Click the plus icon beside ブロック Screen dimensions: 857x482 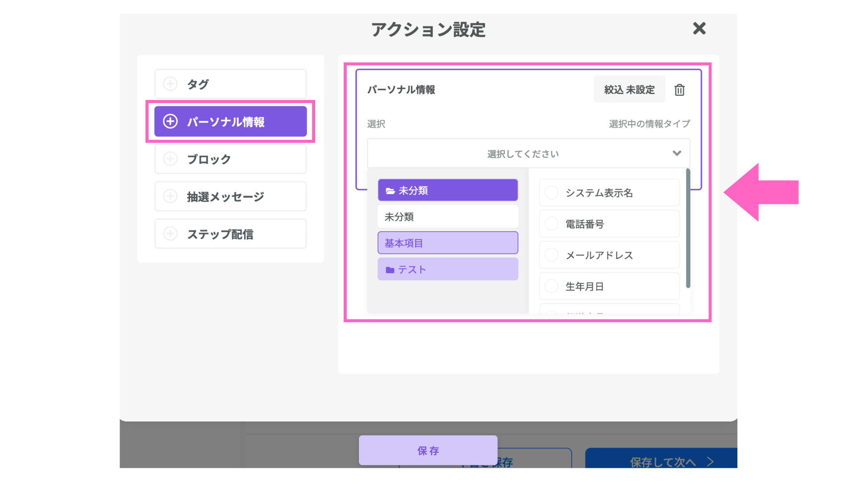click(x=170, y=159)
